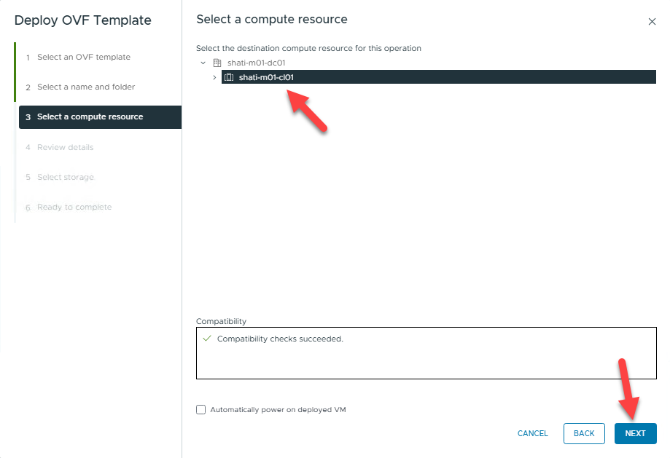Cancel the OVF deployment wizard

(x=532, y=433)
